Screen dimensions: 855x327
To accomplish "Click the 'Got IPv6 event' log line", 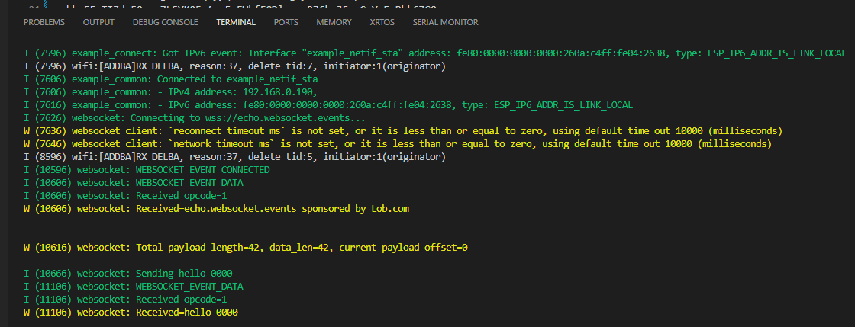I will [x=434, y=53].
